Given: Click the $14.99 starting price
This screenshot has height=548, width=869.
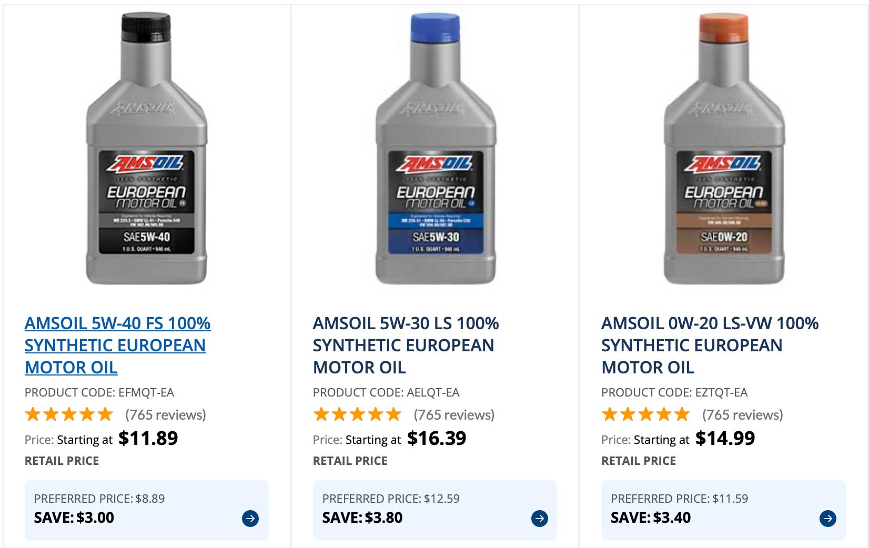Looking at the screenshot, I should [x=725, y=438].
